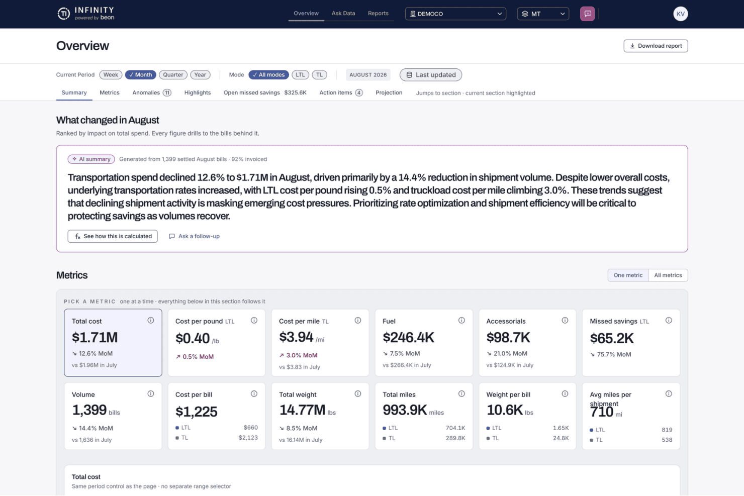The width and height of the screenshot is (744, 496).
Task: Open the MT dropdown selector
Action: 543,14
